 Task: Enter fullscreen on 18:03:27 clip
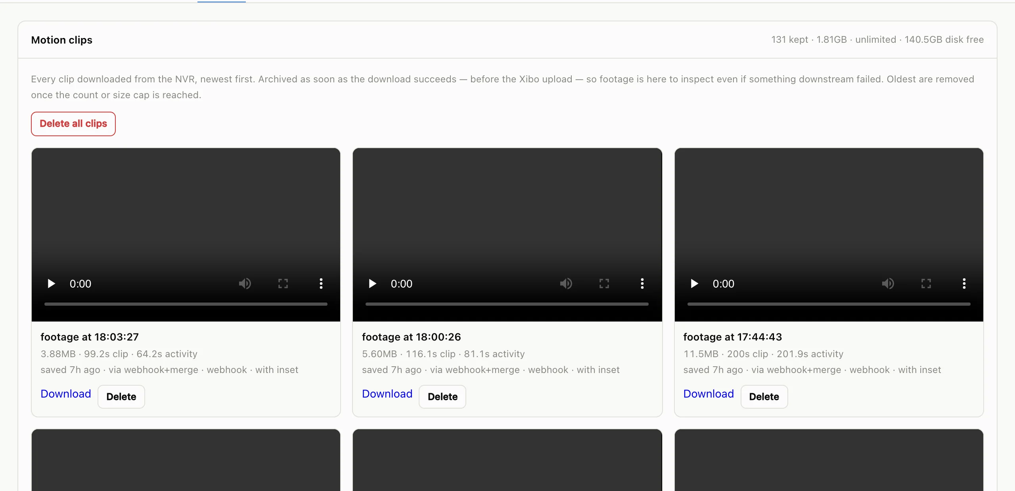[x=283, y=284]
